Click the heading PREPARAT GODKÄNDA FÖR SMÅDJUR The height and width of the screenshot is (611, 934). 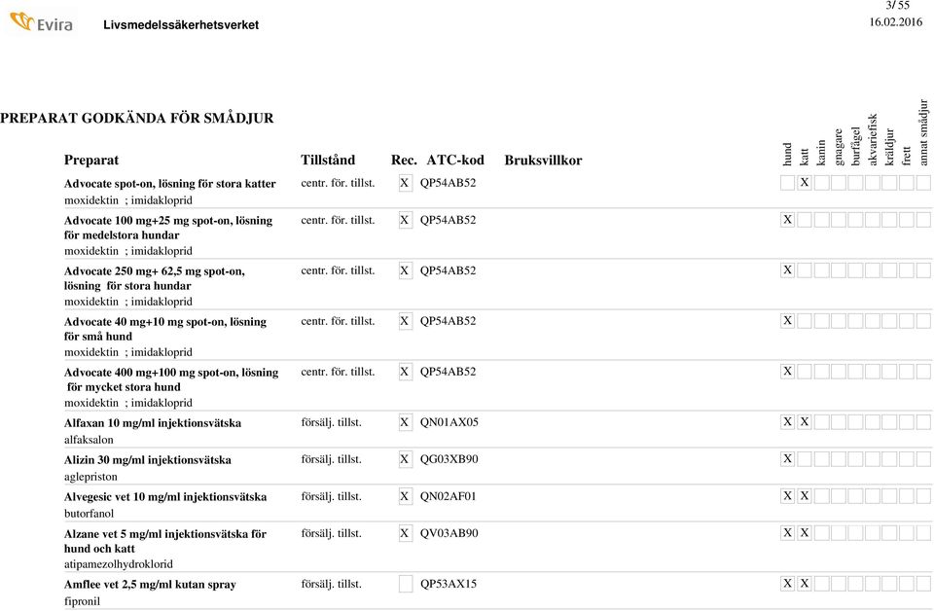(137, 118)
